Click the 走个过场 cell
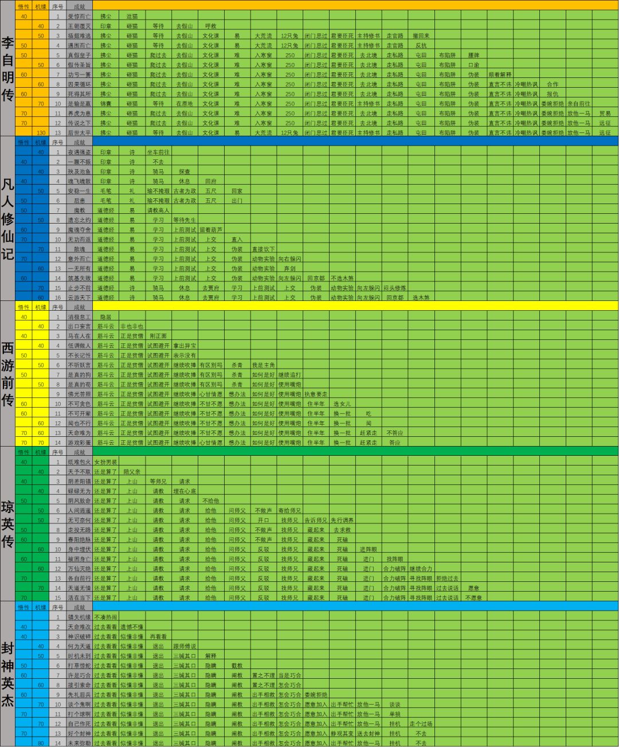Viewport: 619px width, 747px height. [421, 724]
